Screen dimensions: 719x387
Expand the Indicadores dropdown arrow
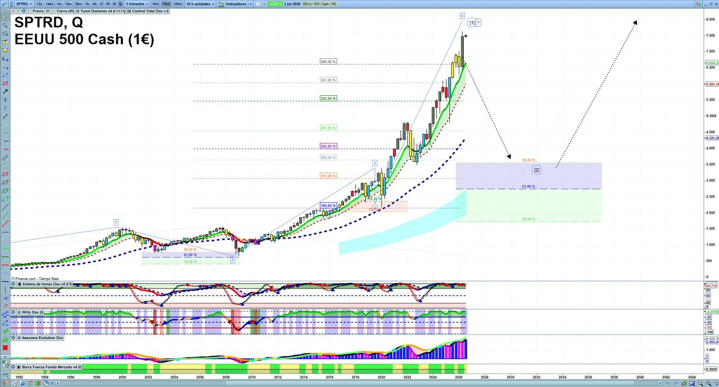[x=250, y=4]
